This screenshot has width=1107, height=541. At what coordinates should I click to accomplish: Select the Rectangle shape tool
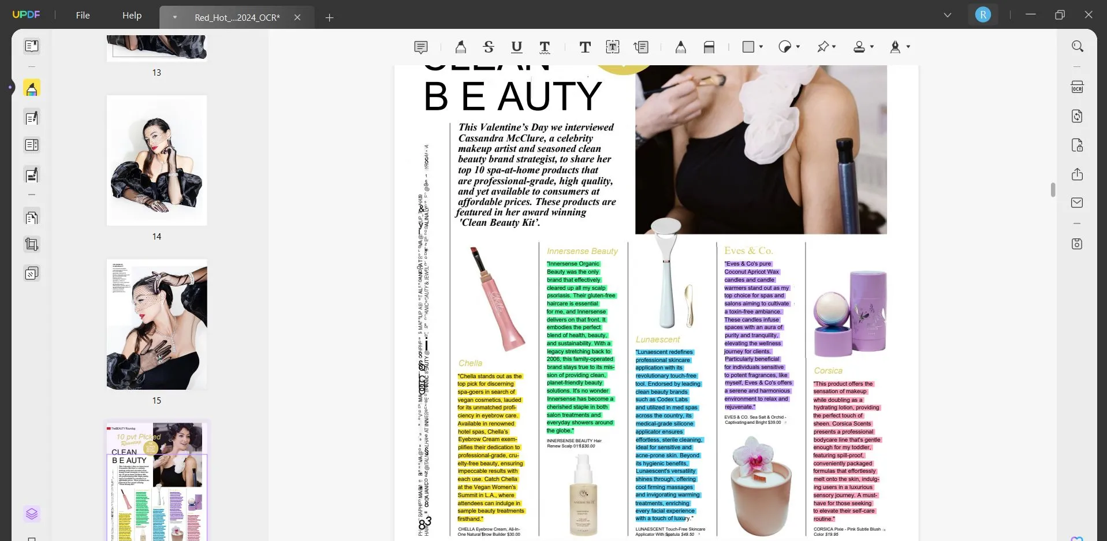pos(748,47)
